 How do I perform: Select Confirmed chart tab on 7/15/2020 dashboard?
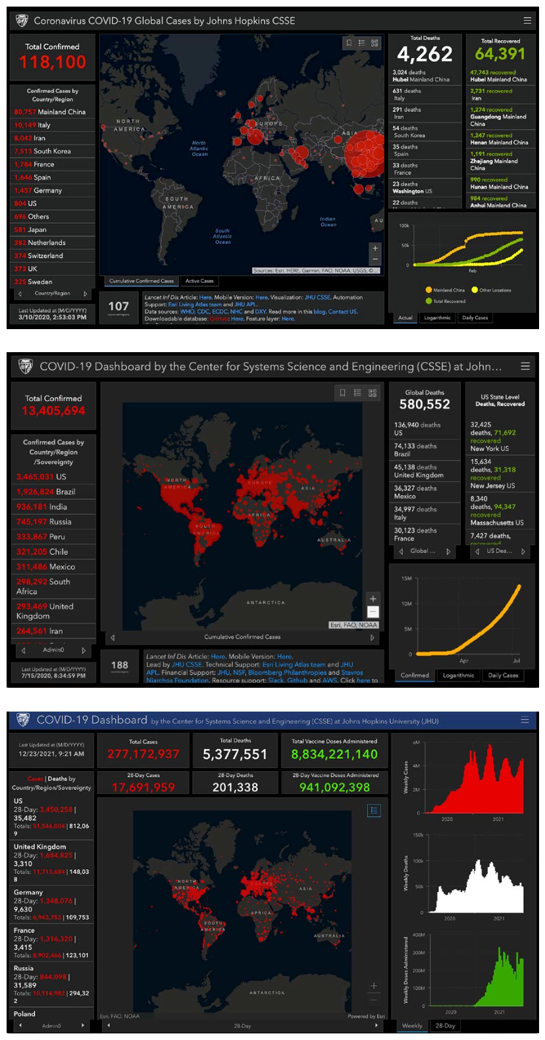click(415, 675)
